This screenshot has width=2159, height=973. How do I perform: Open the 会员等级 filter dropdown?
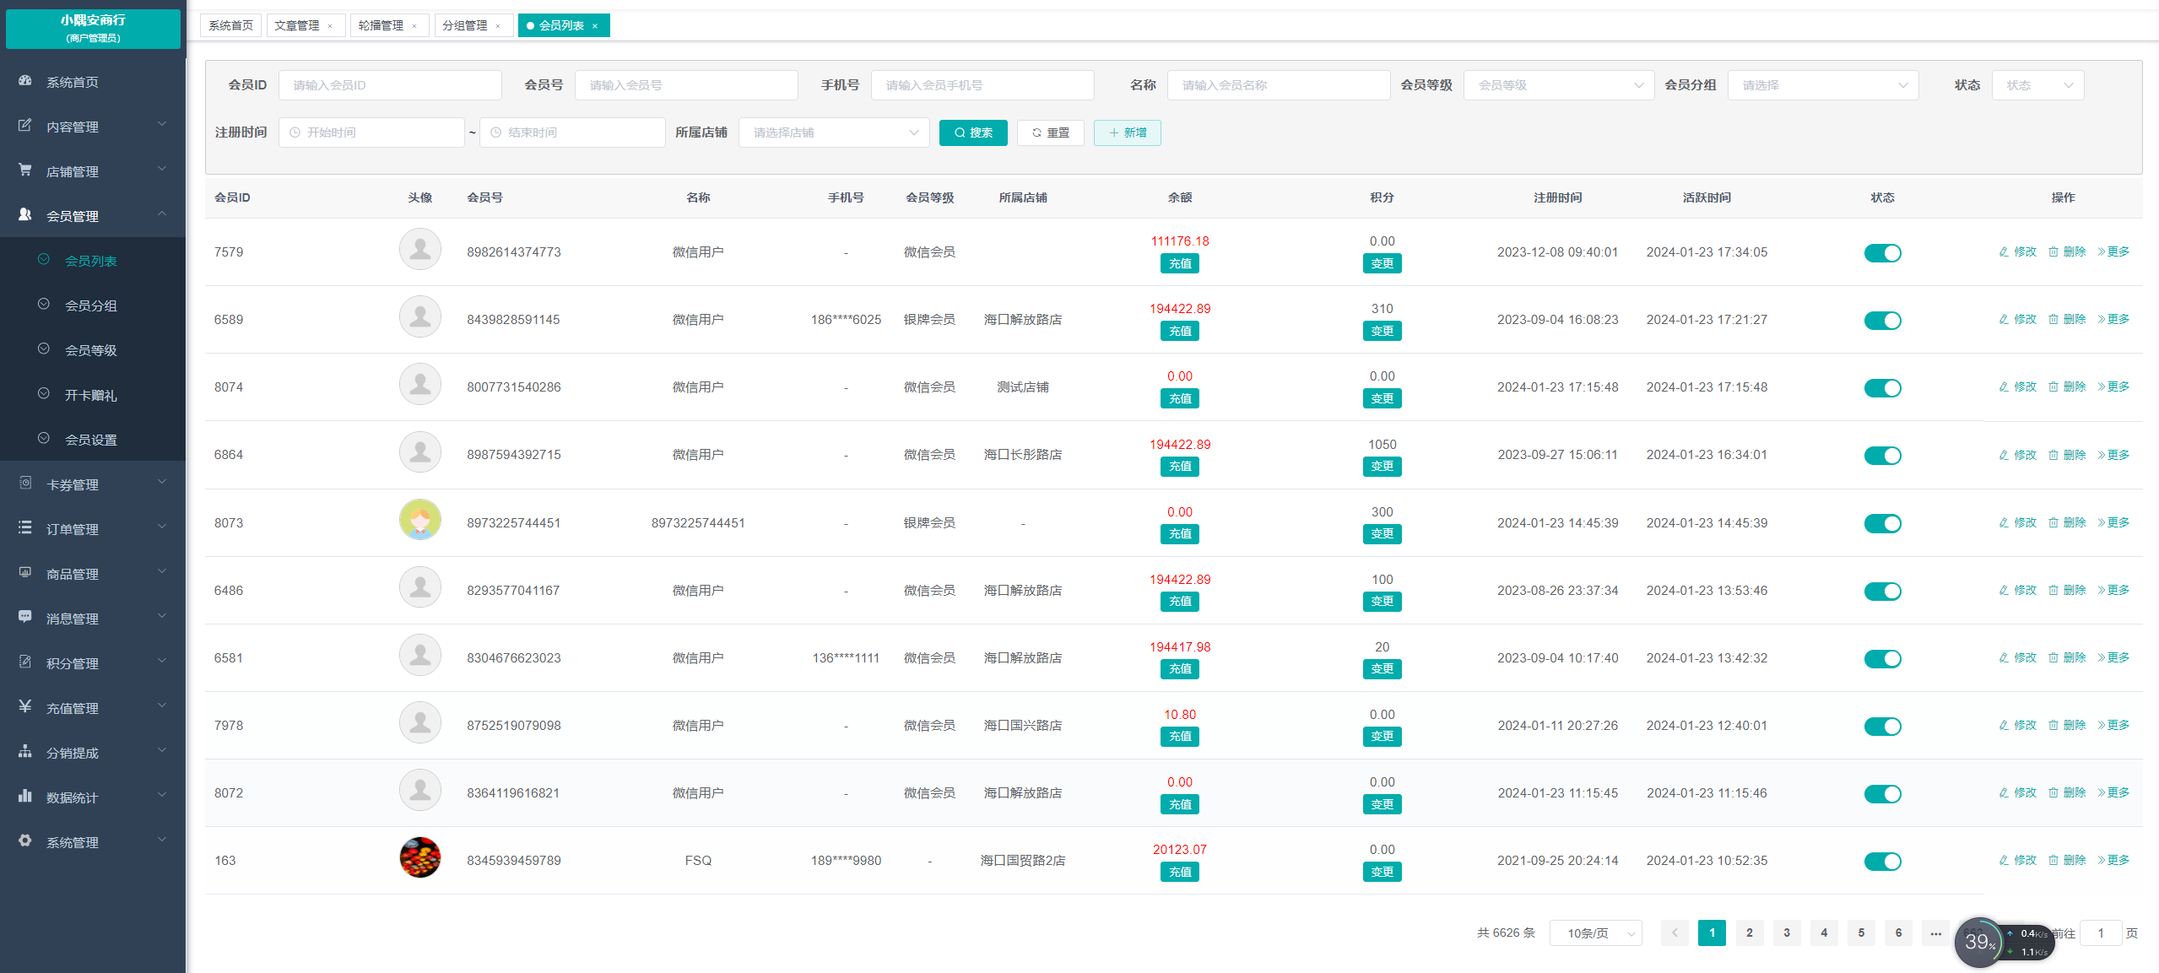pos(1559,85)
